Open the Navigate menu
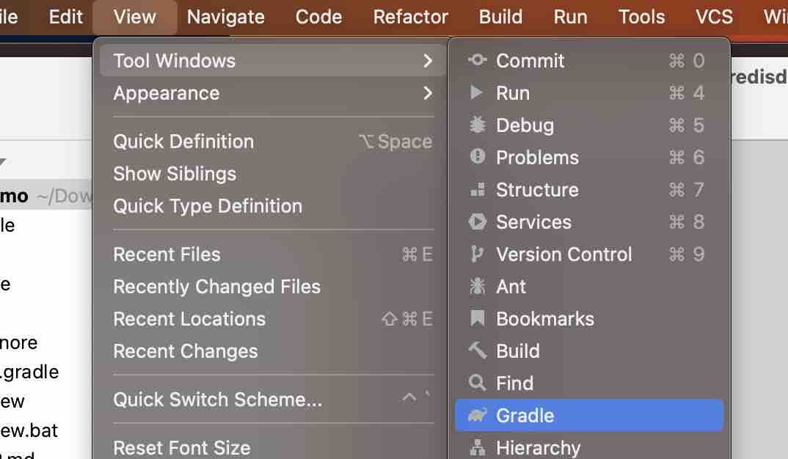Image resolution: width=788 pixels, height=459 pixels. (x=225, y=17)
